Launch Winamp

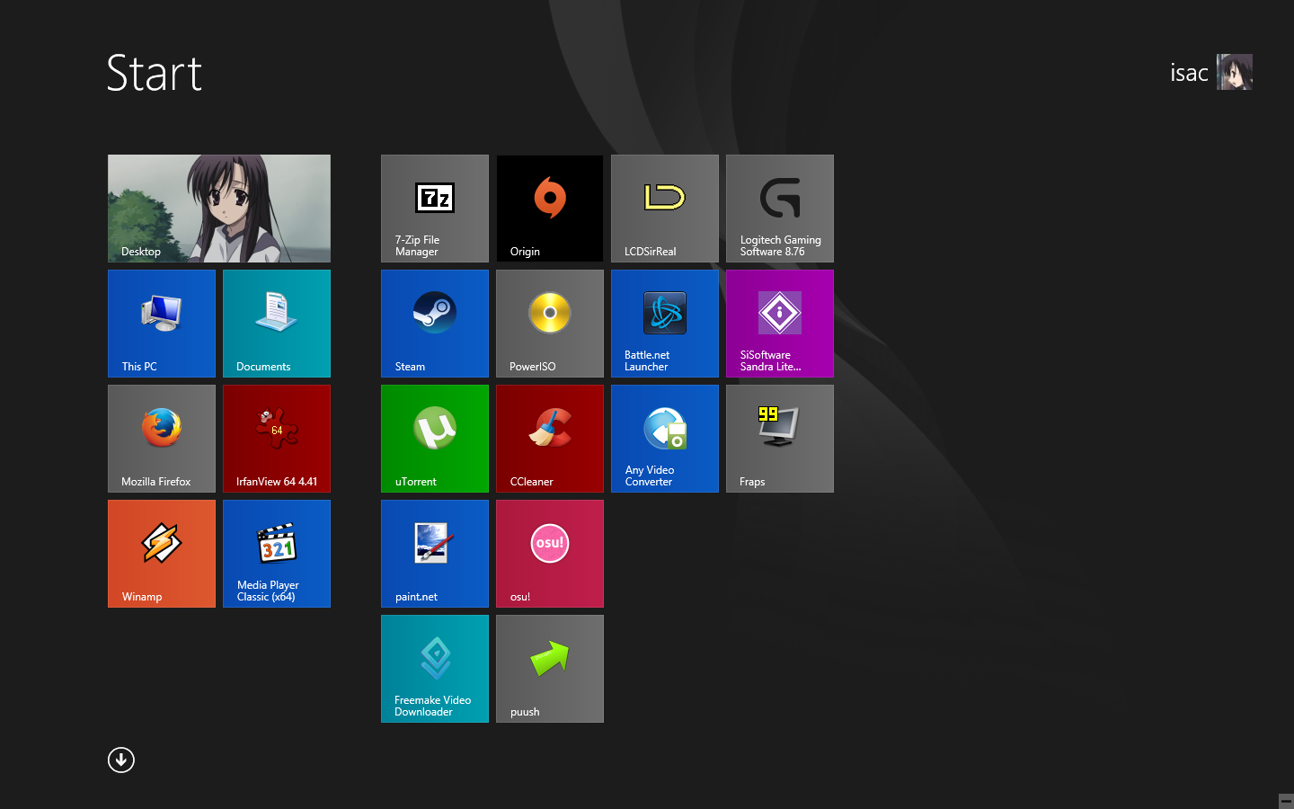[162, 554]
